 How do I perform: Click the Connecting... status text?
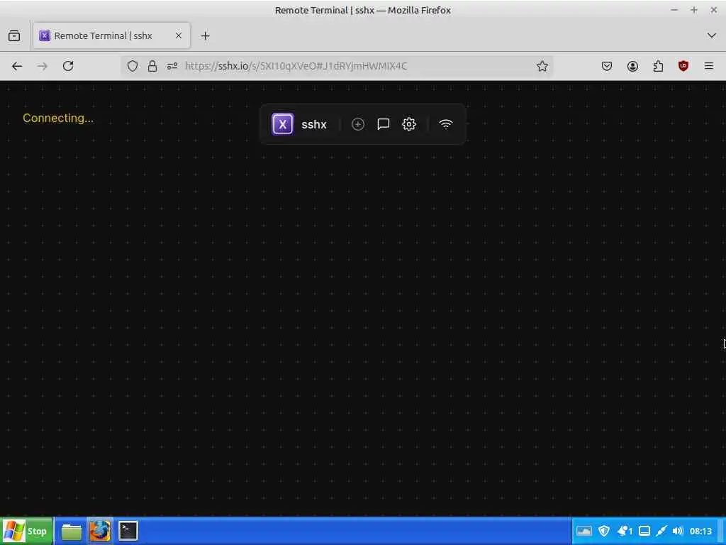[58, 119]
